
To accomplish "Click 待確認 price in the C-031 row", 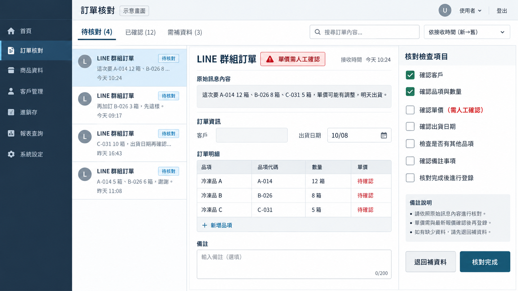I will (x=365, y=210).
